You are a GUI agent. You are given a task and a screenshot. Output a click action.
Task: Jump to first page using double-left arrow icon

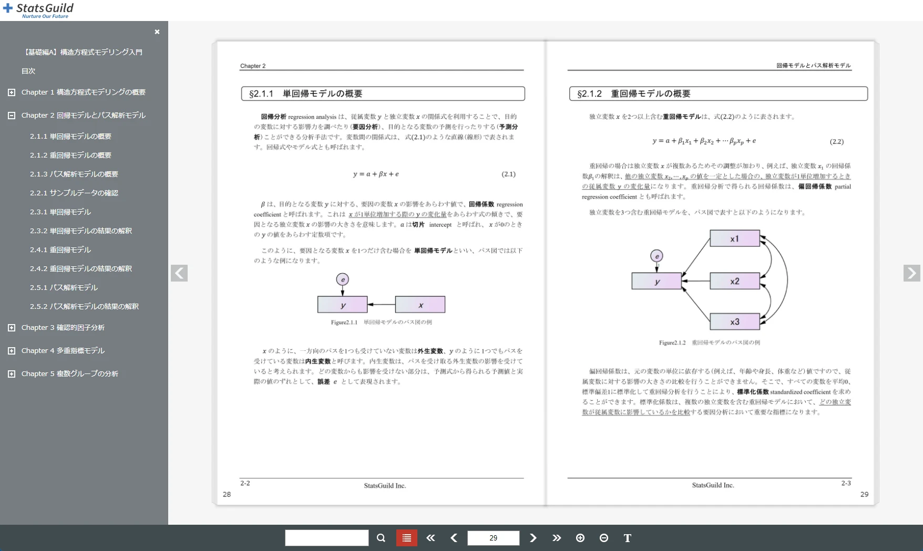[x=430, y=538]
